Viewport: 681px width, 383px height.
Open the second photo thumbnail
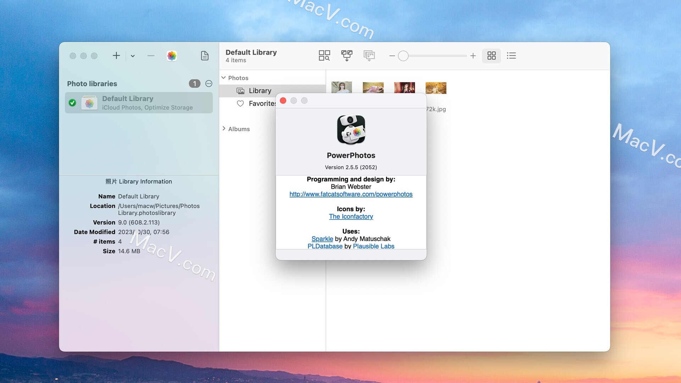click(x=373, y=88)
